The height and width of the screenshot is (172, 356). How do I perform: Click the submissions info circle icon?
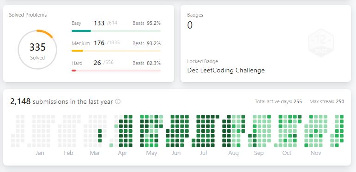(118, 101)
